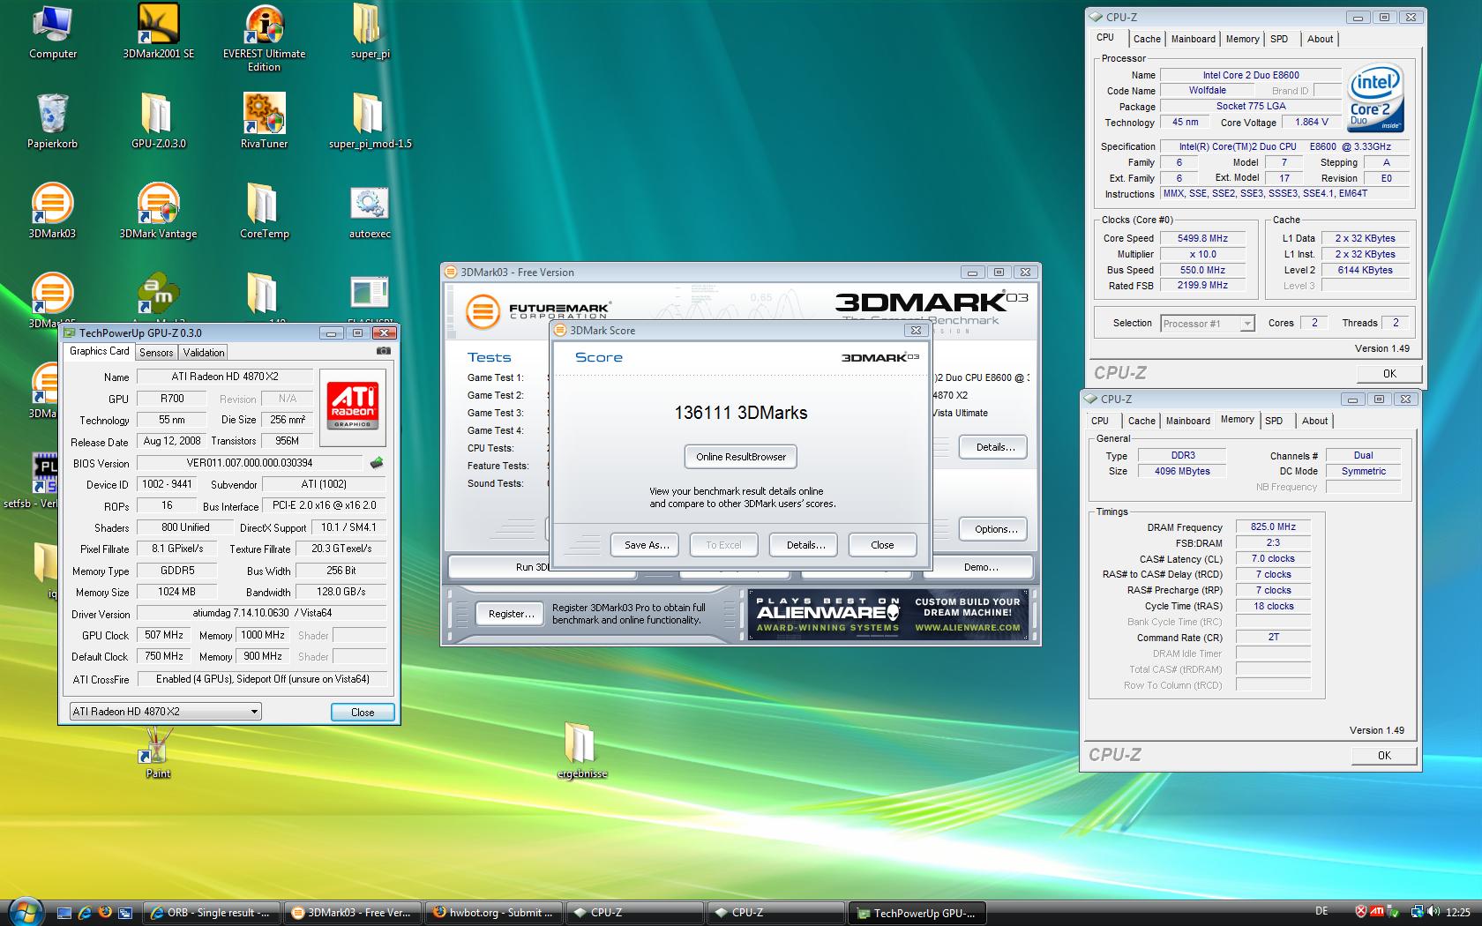The height and width of the screenshot is (926, 1482).
Task: Open the ergebnisse folder
Action: click(581, 751)
